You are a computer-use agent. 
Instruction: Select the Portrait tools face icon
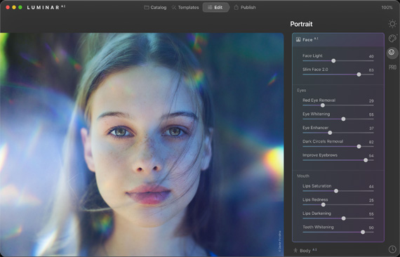coord(392,53)
